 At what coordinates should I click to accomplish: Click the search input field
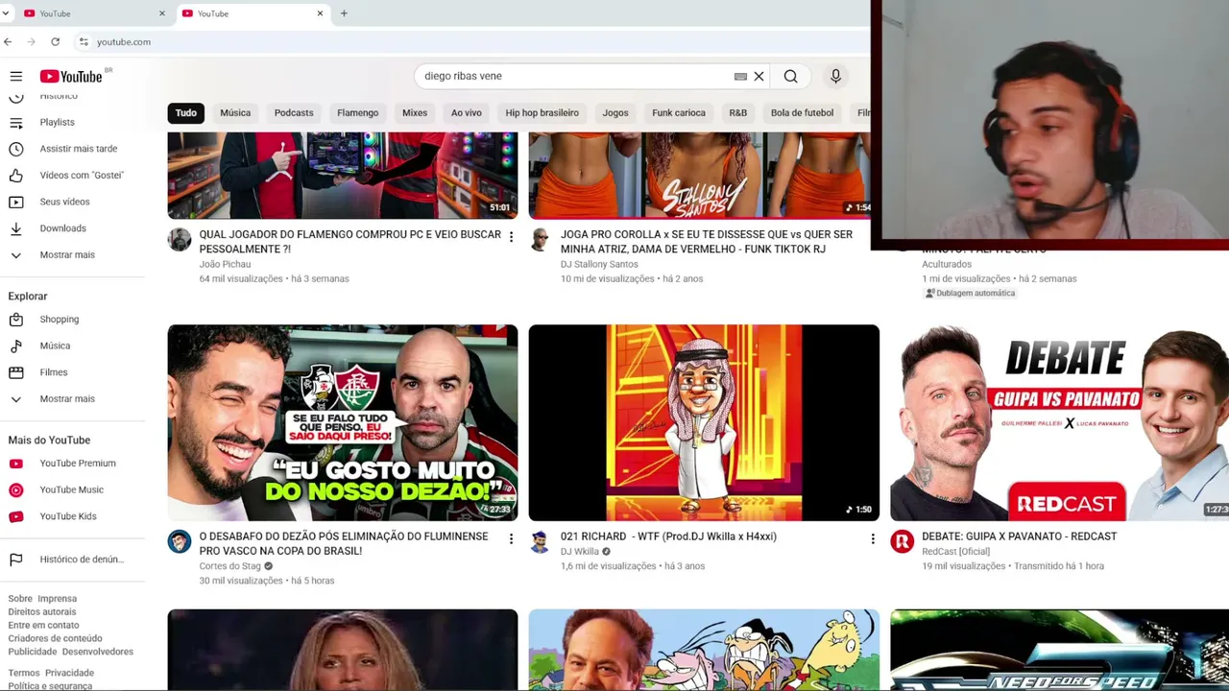click(x=576, y=76)
